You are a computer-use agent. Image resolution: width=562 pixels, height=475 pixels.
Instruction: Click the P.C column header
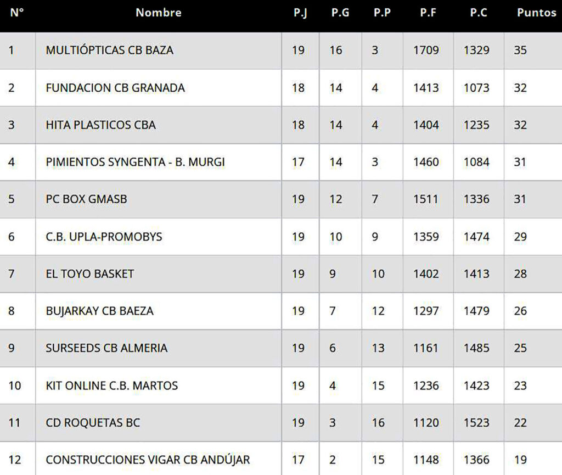[479, 13]
